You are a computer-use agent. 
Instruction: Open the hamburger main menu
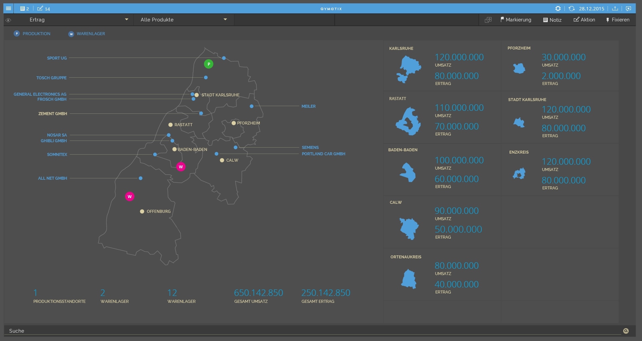coord(8,8)
